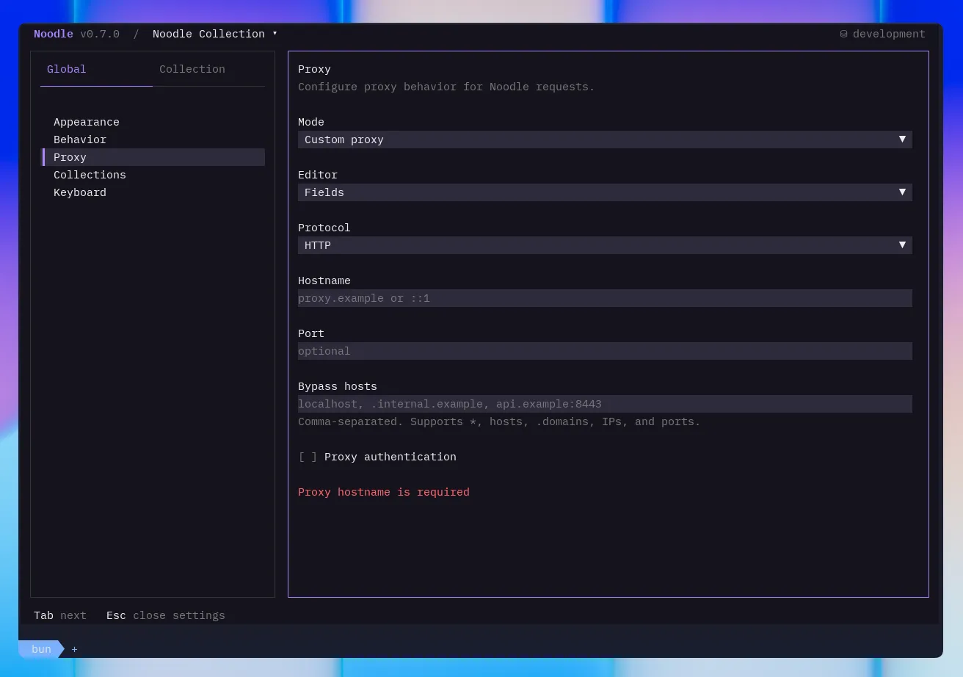Add a new terminal tab with plus
This screenshot has width=963, height=677.
click(74, 649)
